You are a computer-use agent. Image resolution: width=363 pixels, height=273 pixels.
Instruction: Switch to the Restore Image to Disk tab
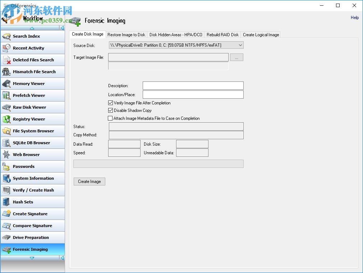[x=127, y=34]
